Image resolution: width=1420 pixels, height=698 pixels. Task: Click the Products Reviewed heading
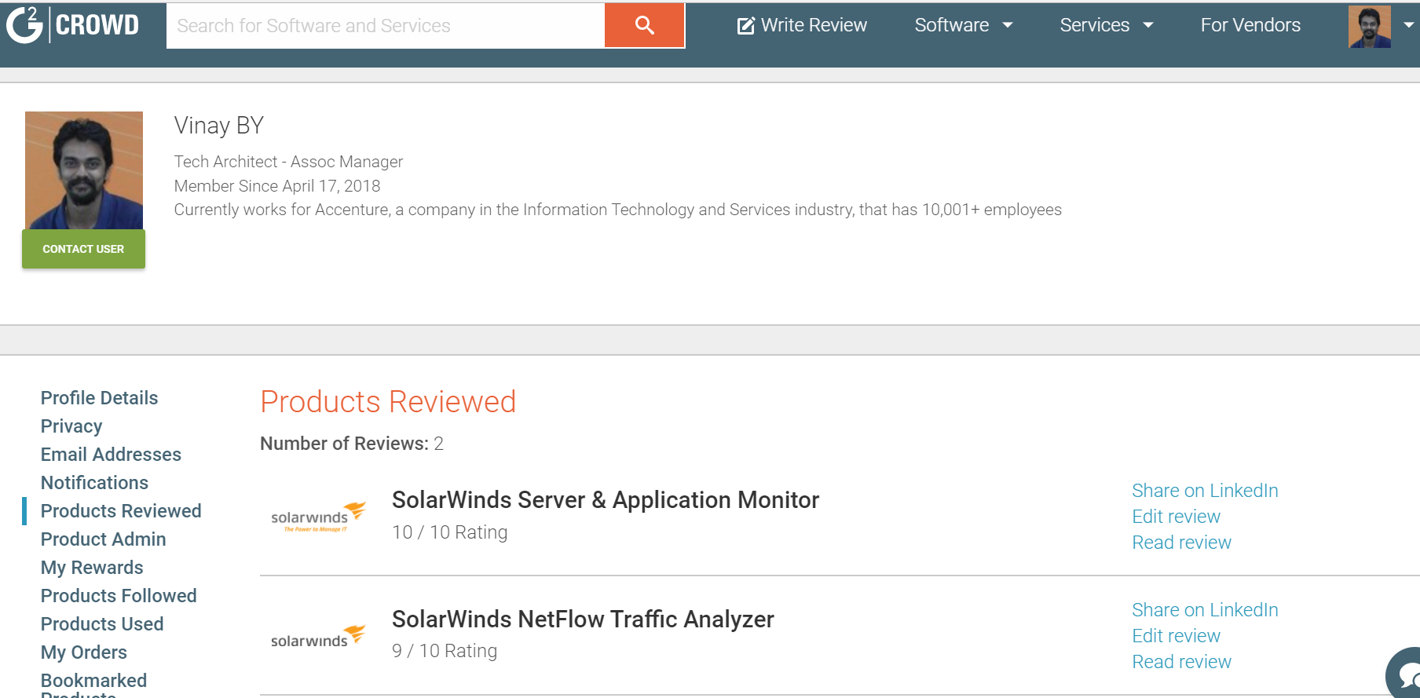coord(388,402)
